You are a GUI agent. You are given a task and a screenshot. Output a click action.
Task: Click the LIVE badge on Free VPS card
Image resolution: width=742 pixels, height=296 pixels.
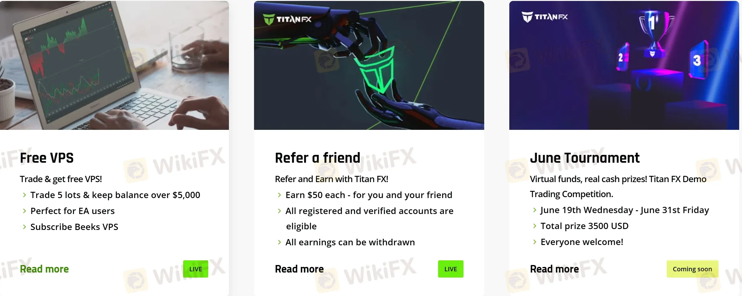[x=196, y=269]
